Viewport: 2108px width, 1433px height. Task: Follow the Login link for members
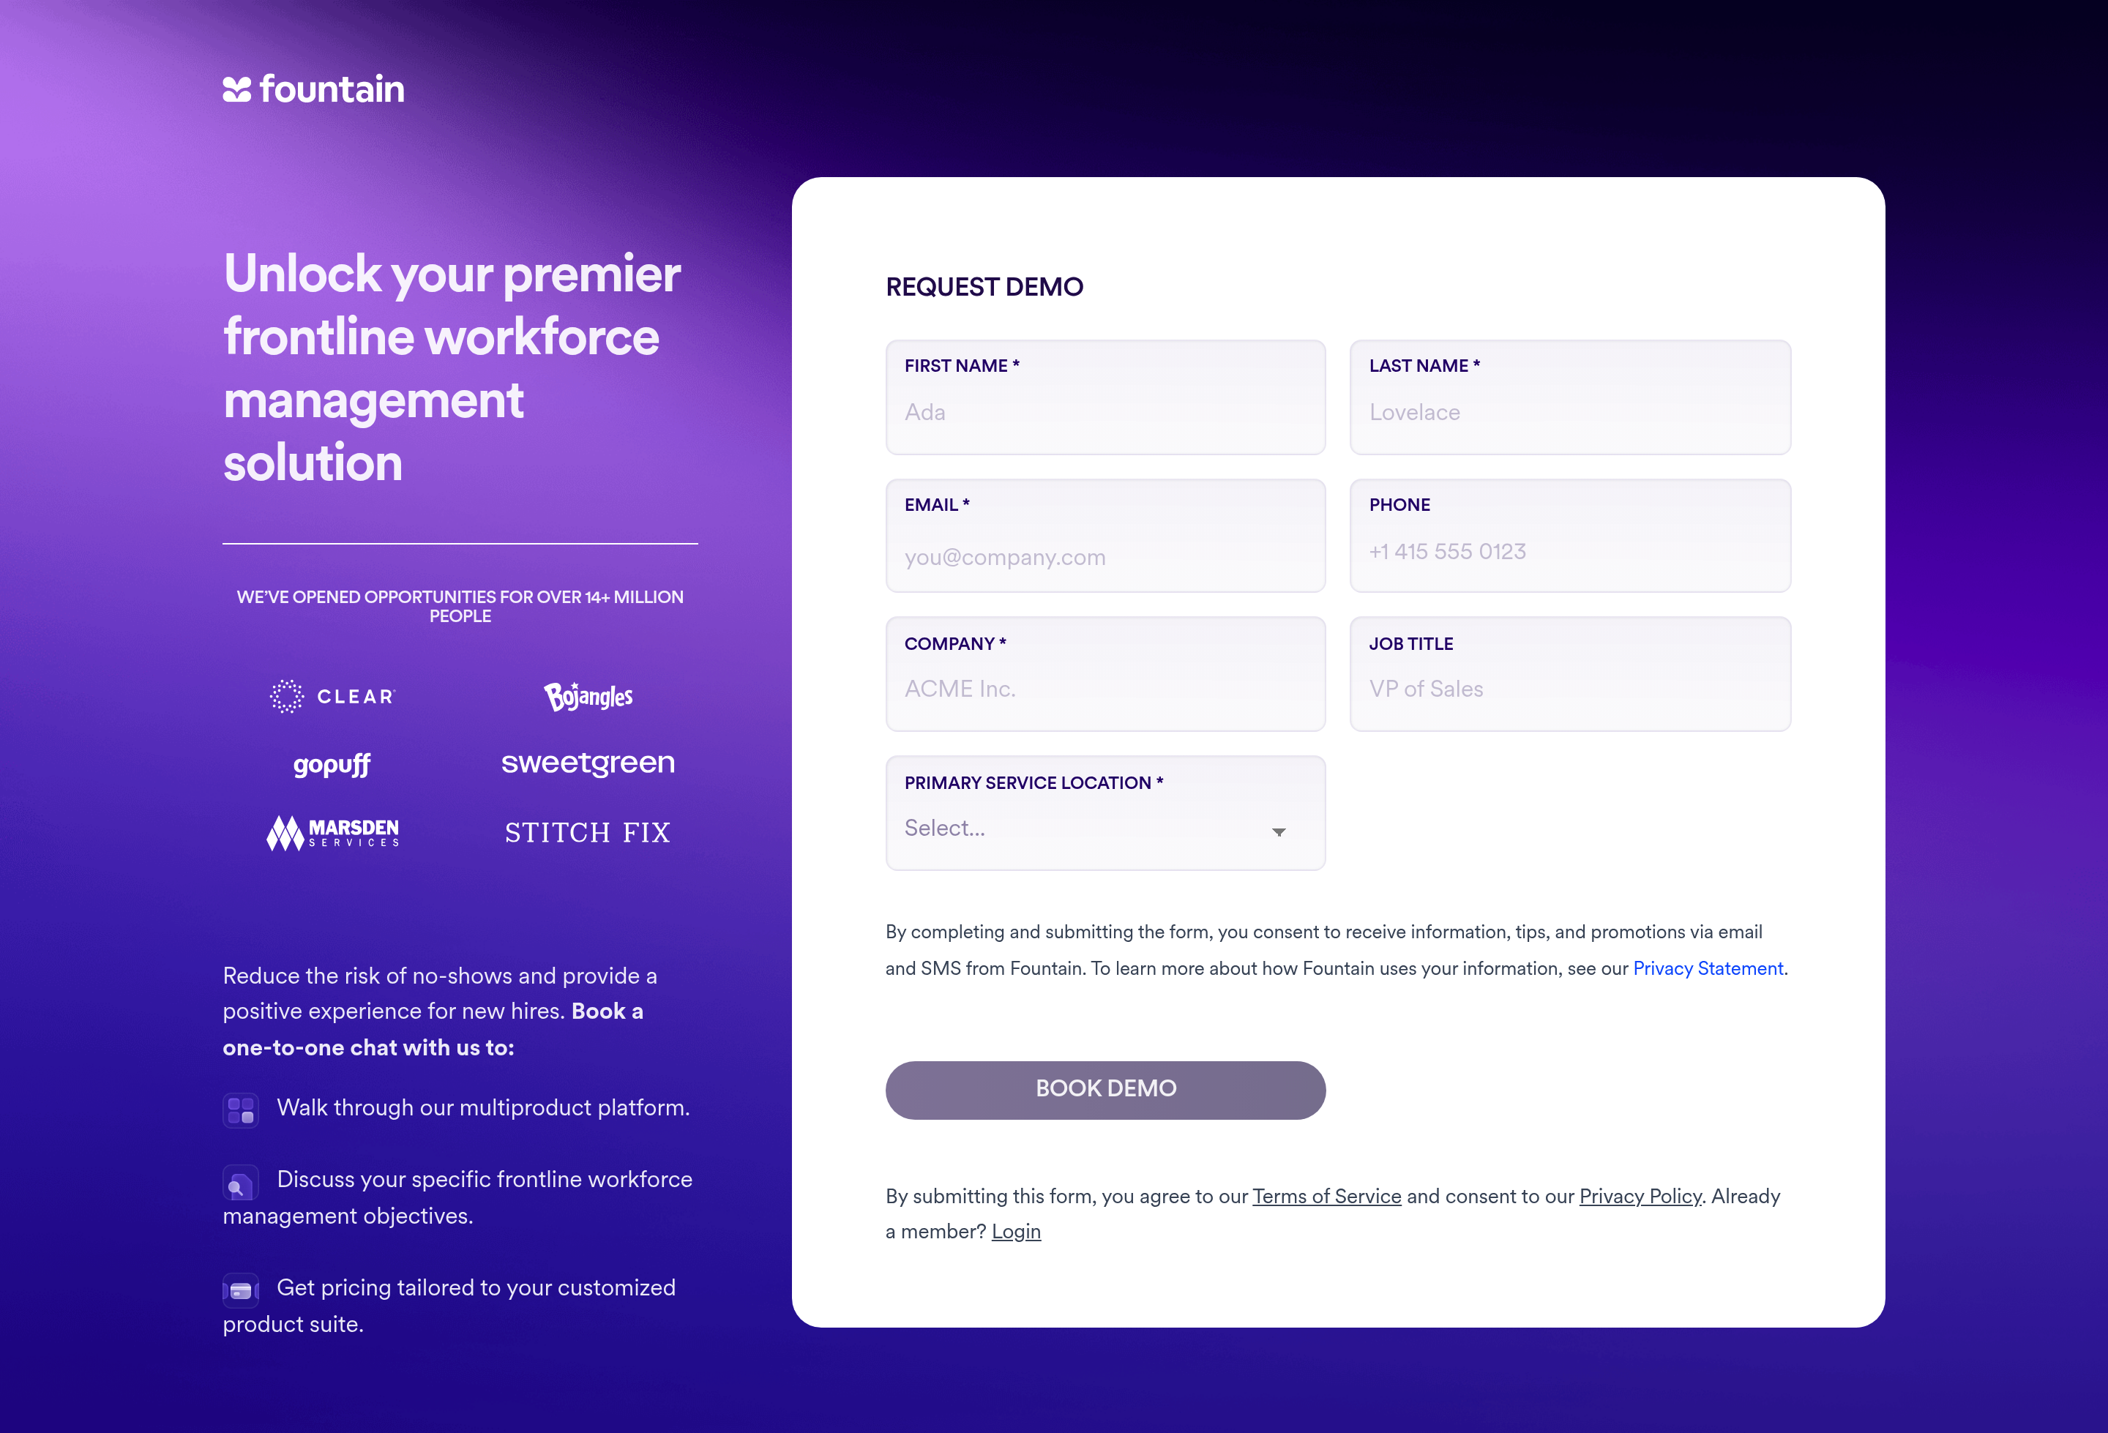tap(1016, 1232)
